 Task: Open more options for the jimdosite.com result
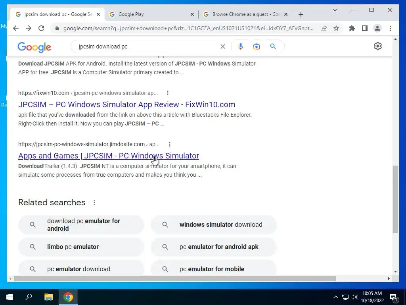[169, 144]
